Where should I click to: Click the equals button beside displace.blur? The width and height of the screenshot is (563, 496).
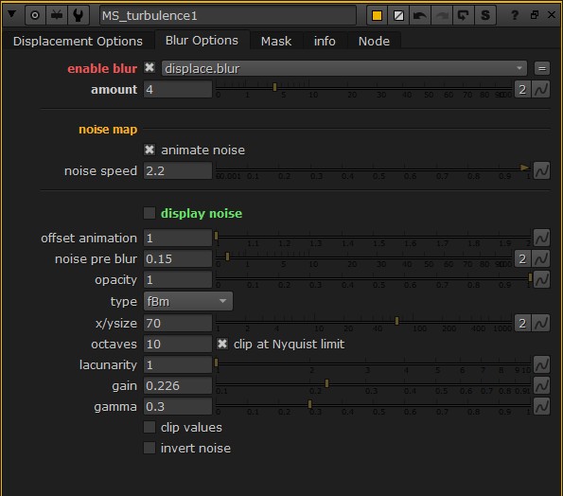click(x=542, y=68)
